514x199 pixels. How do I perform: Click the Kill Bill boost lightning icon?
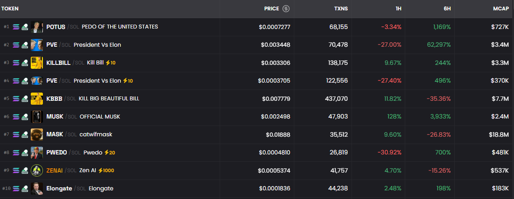[x=107, y=63]
